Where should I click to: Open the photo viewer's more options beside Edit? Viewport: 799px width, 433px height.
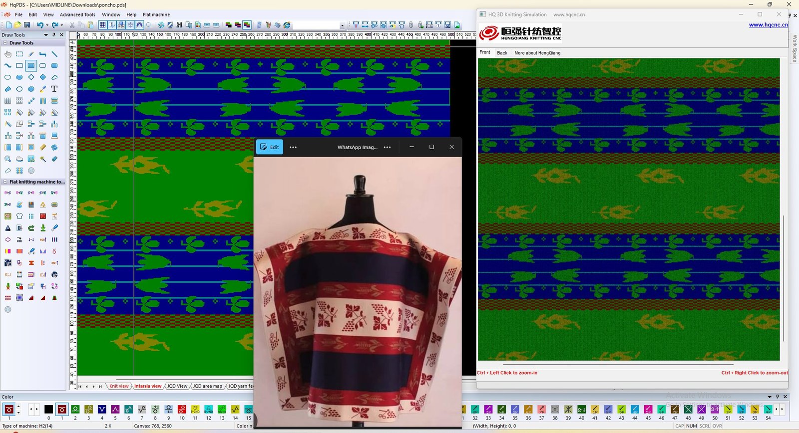pos(293,147)
